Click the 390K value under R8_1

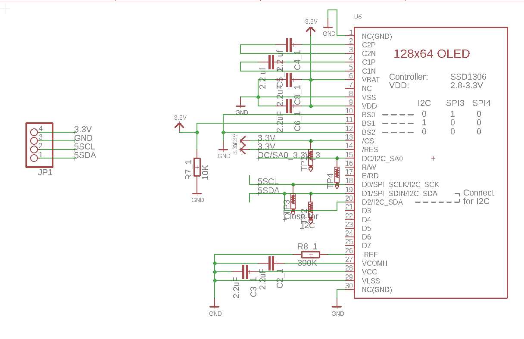pos(307,263)
